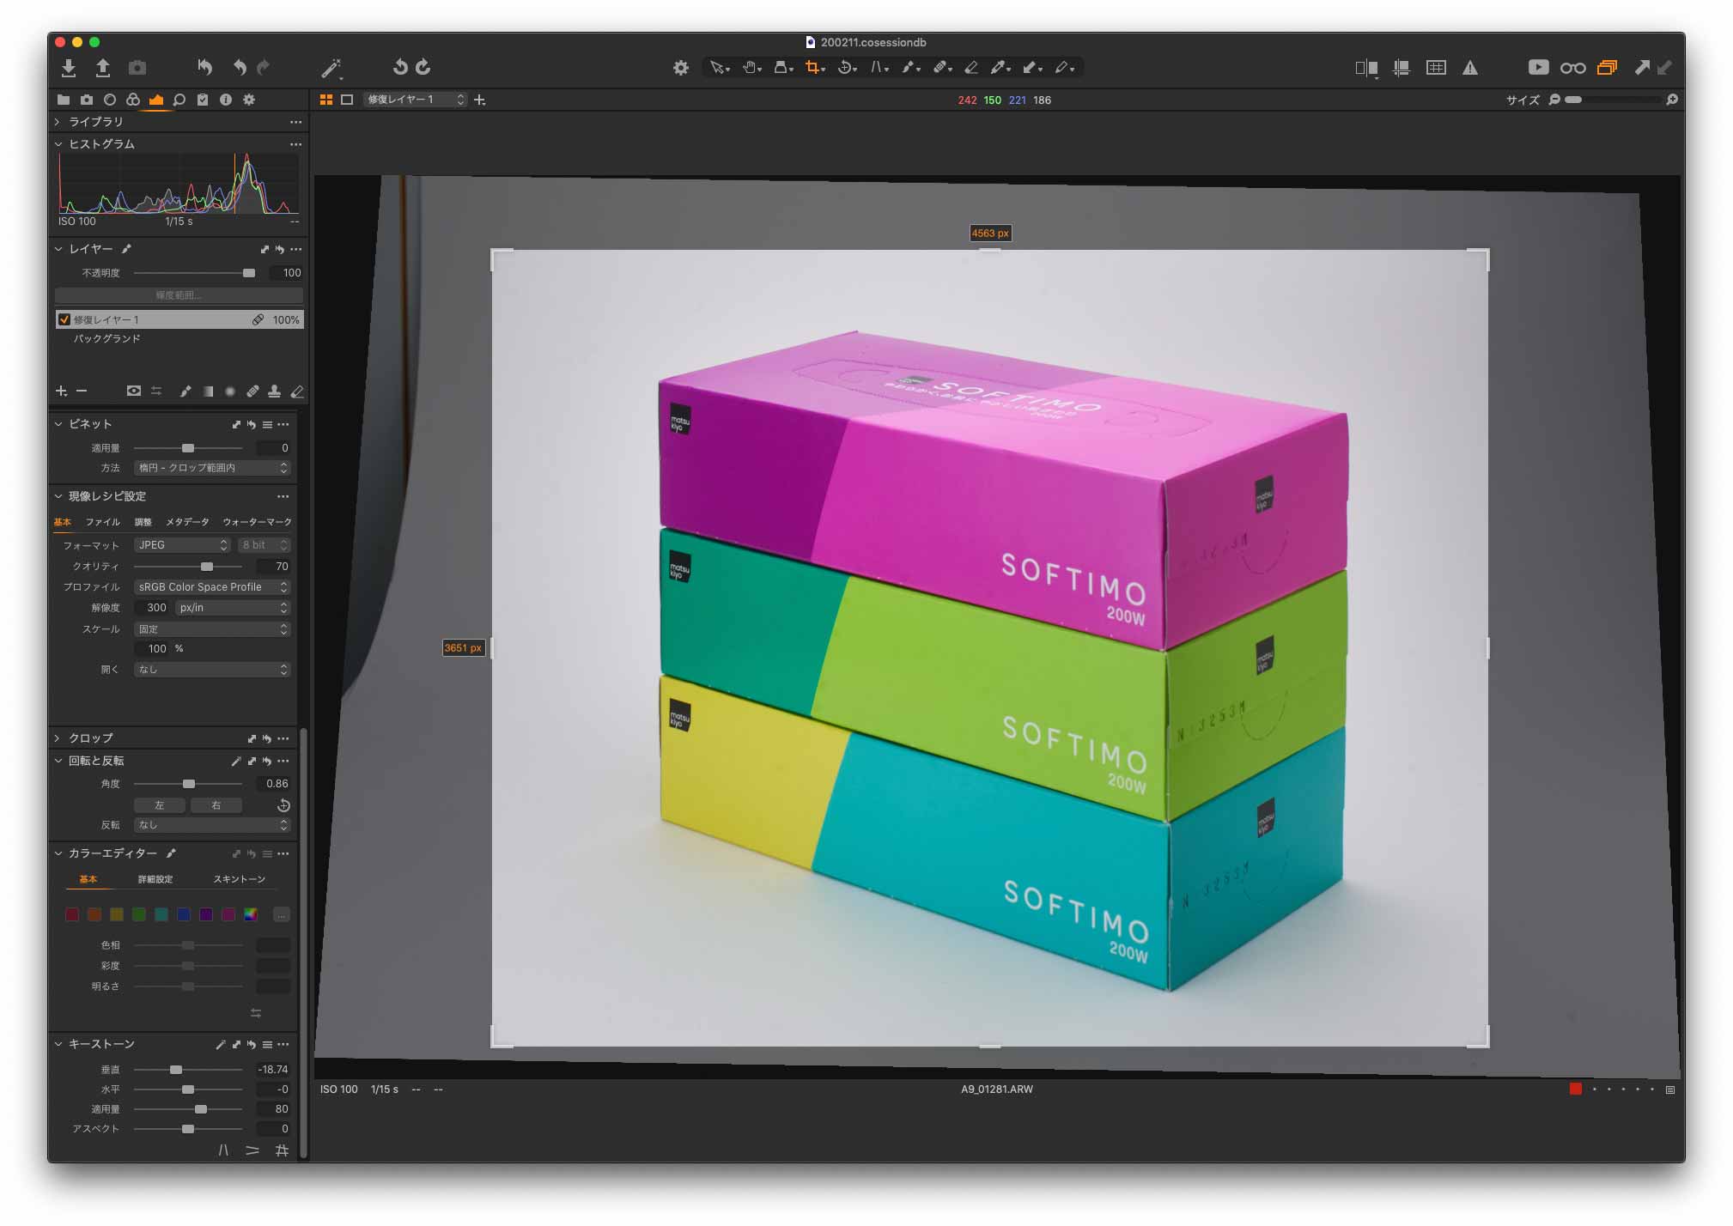
Task: Toggle the grid overlay icon
Action: pos(1436,68)
